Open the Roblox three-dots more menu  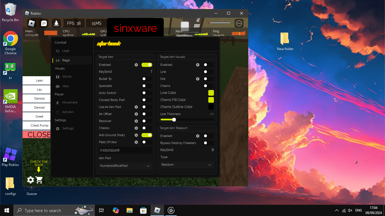coord(239,23)
